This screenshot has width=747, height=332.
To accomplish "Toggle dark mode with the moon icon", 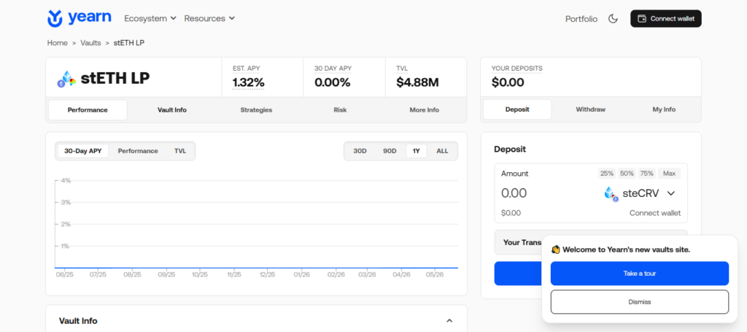I will tap(613, 18).
